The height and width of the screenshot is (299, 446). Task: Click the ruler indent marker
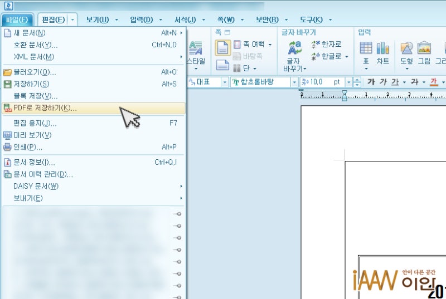[345, 96]
